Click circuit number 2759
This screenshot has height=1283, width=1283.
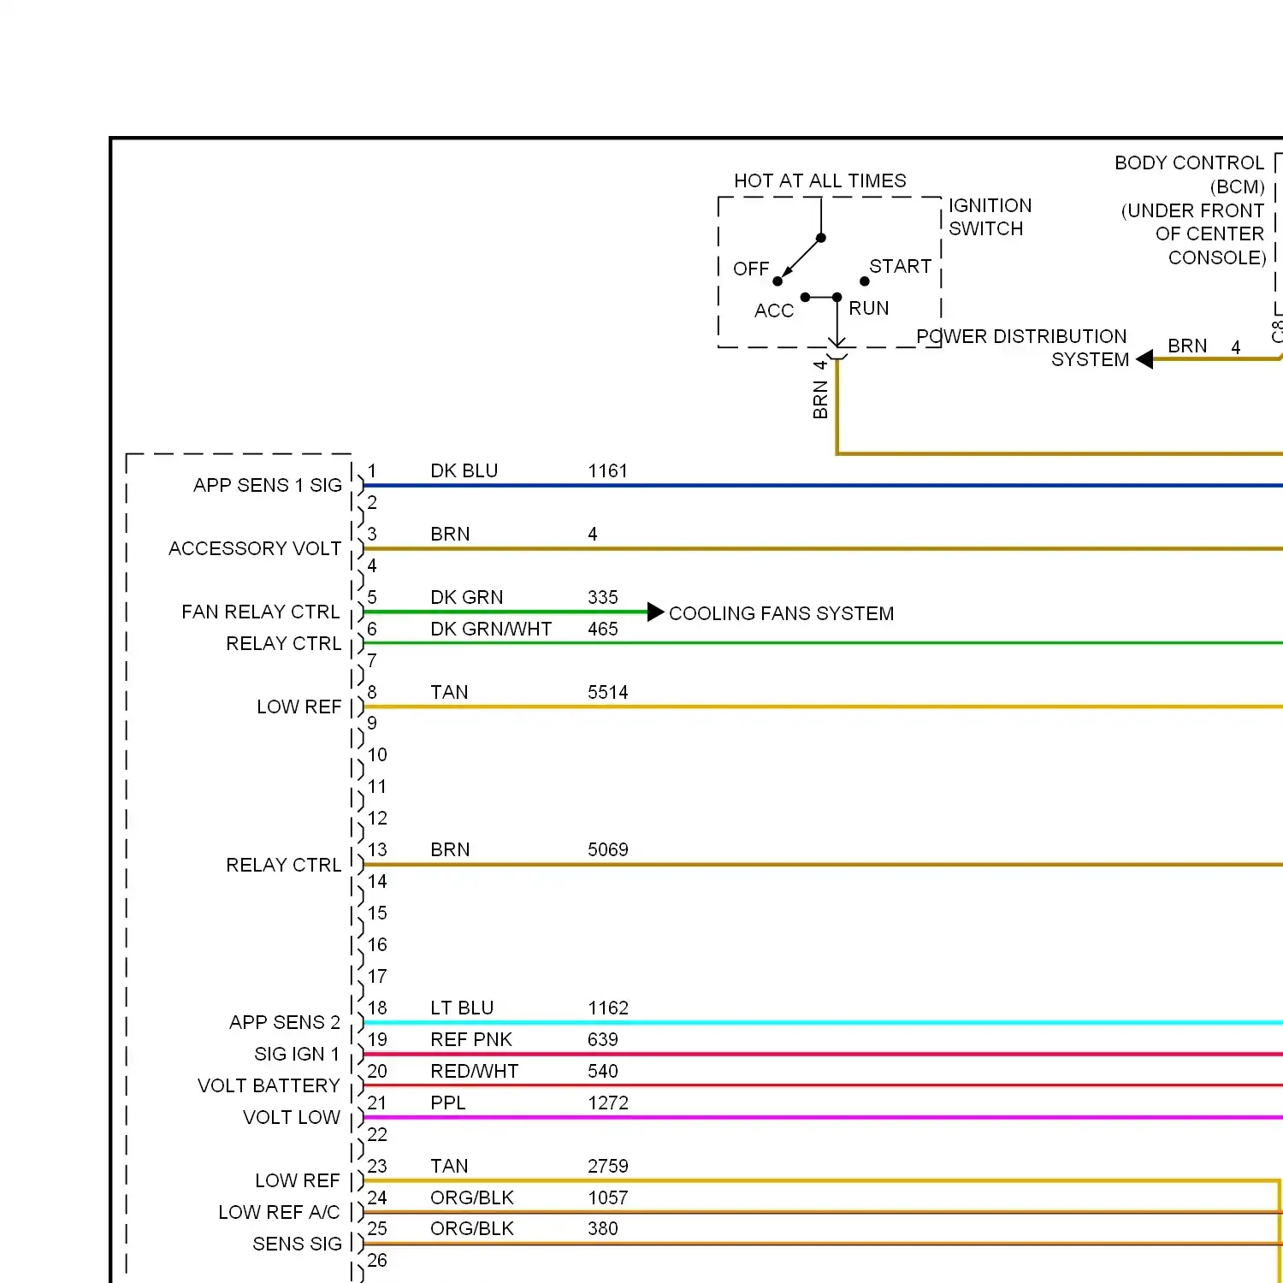[x=608, y=1166]
